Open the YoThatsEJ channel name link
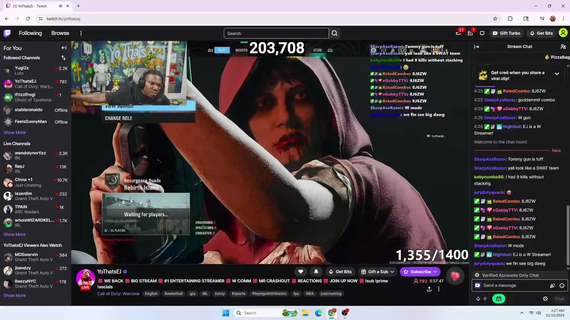 109,272
